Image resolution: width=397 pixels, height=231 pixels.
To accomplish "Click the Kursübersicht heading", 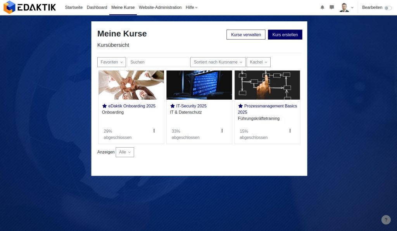I will [x=113, y=45].
